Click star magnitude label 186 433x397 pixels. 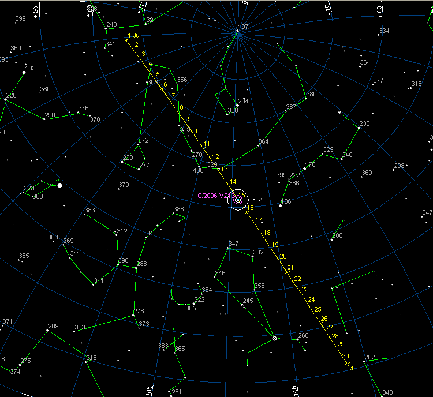click(x=286, y=201)
